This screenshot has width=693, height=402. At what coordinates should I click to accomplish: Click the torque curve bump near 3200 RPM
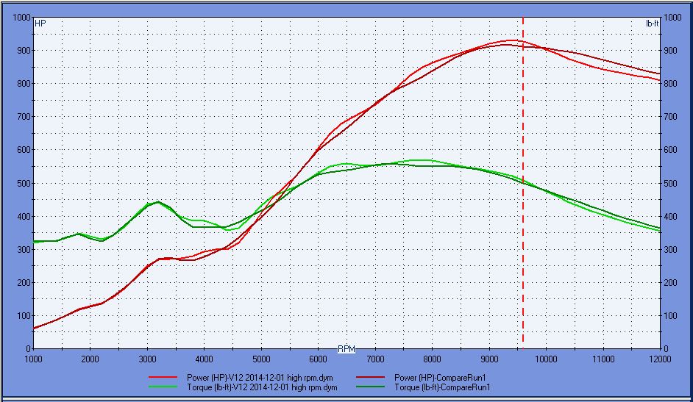[158, 202]
